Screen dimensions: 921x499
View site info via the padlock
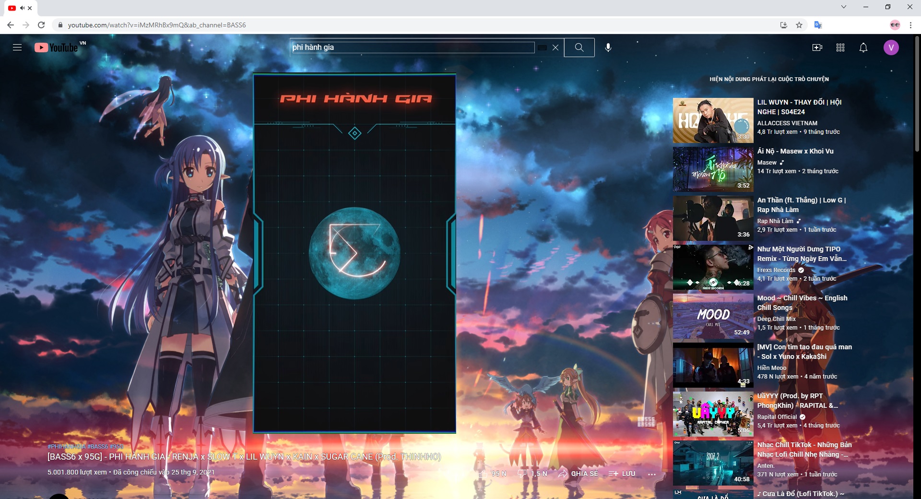(x=60, y=25)
